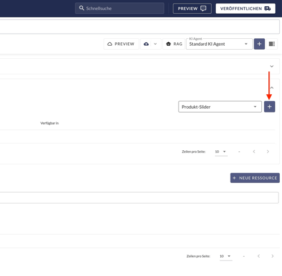Image resolution: width=282 pixels, height=276 pixels.
Task: Go to previous page in lower table
Action: click(259, 256)
